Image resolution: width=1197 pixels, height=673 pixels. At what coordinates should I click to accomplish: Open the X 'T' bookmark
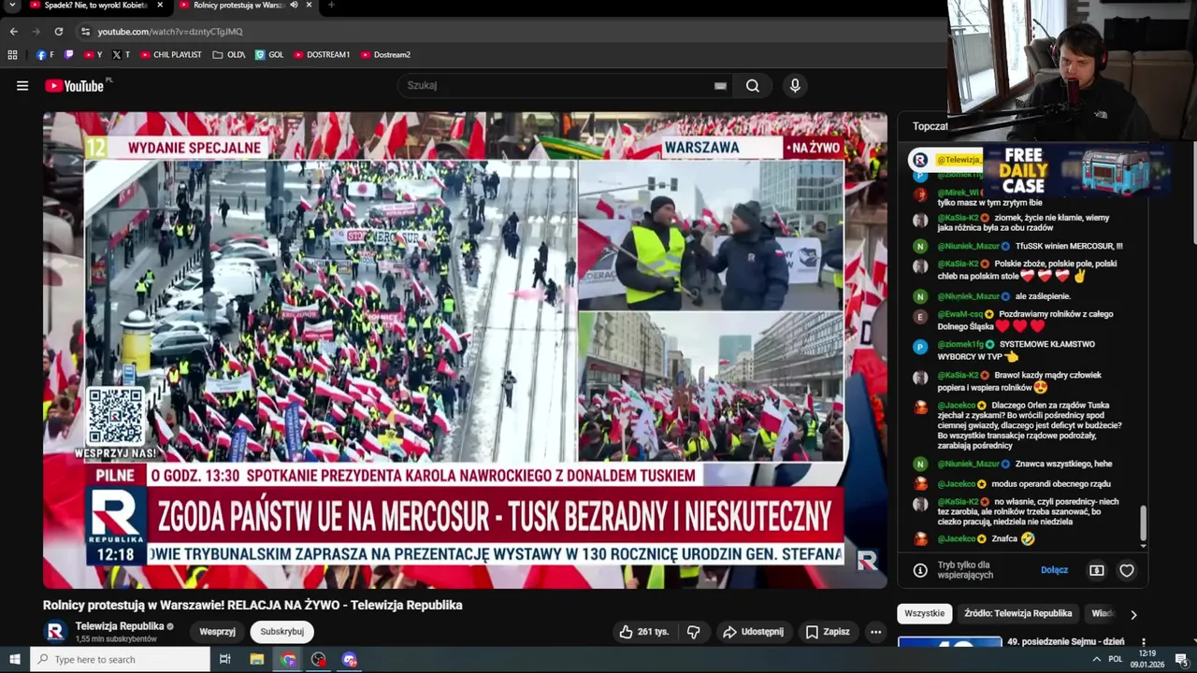121,55
